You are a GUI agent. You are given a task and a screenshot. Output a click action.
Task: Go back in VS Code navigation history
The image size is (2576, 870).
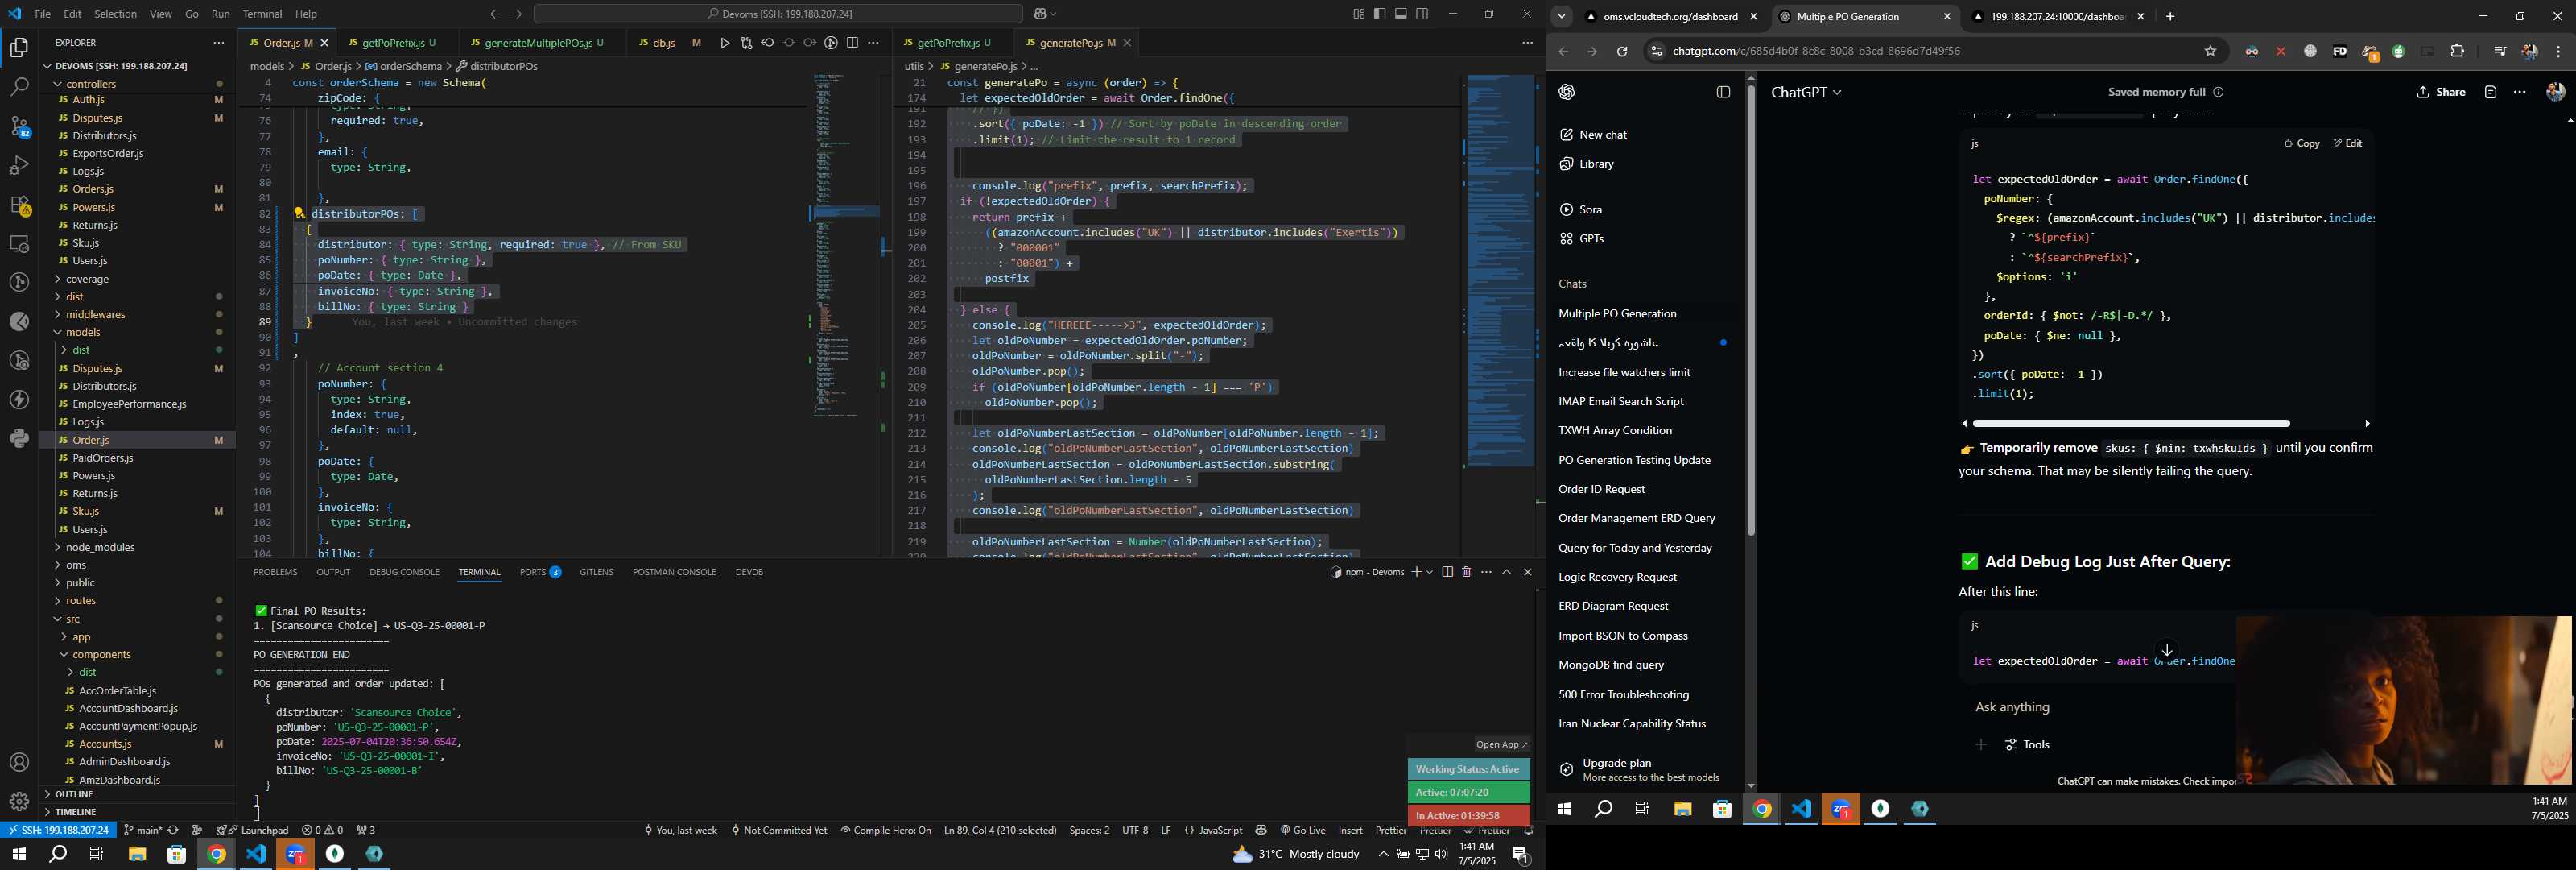tap(495, 14)
